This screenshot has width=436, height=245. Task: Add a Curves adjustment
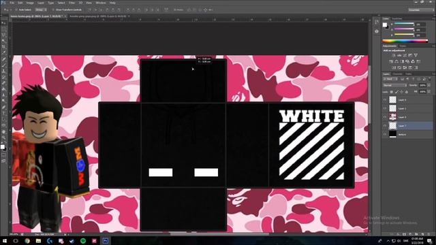[x=405, y=56]
